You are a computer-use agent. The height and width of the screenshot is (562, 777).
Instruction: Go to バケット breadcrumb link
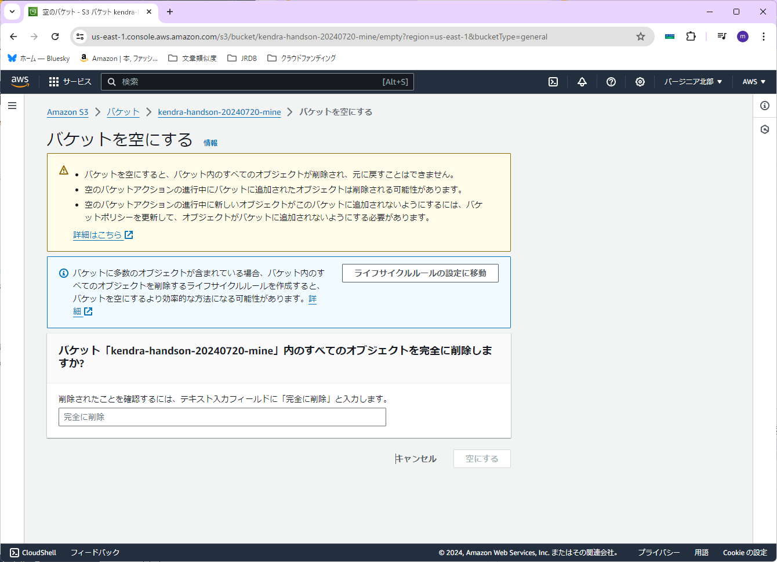tap(123, 112)
